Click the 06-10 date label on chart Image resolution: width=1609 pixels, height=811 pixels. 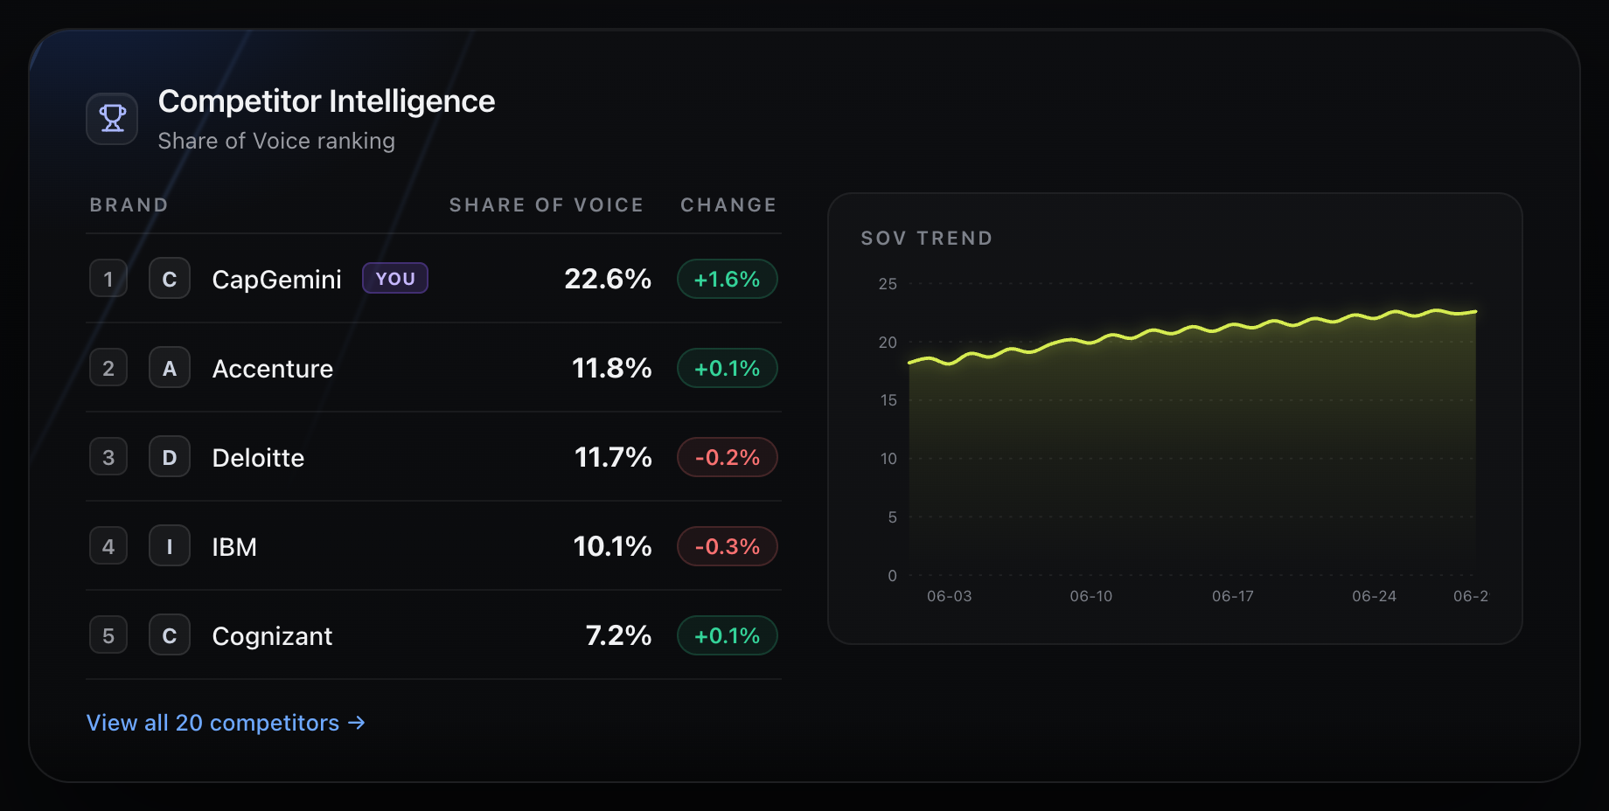coord(1091,596)
